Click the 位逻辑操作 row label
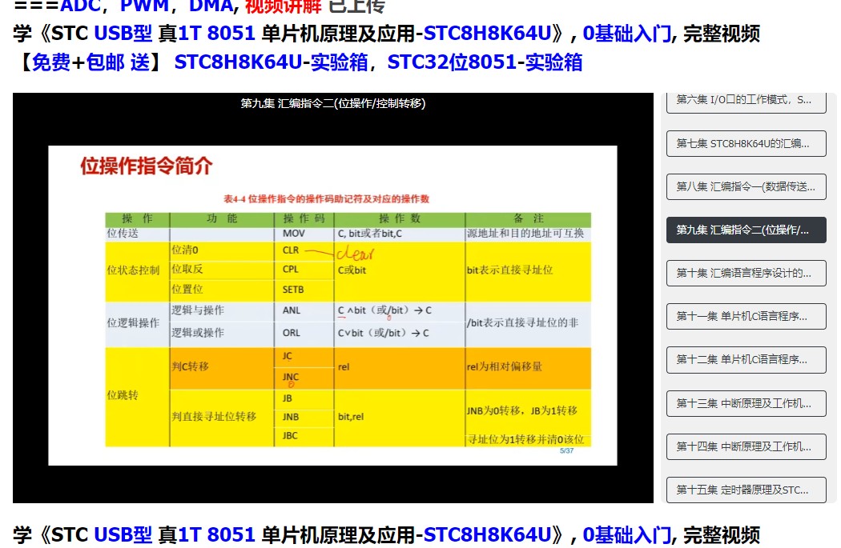Screen dimensions: 841x548 [133, 323]
